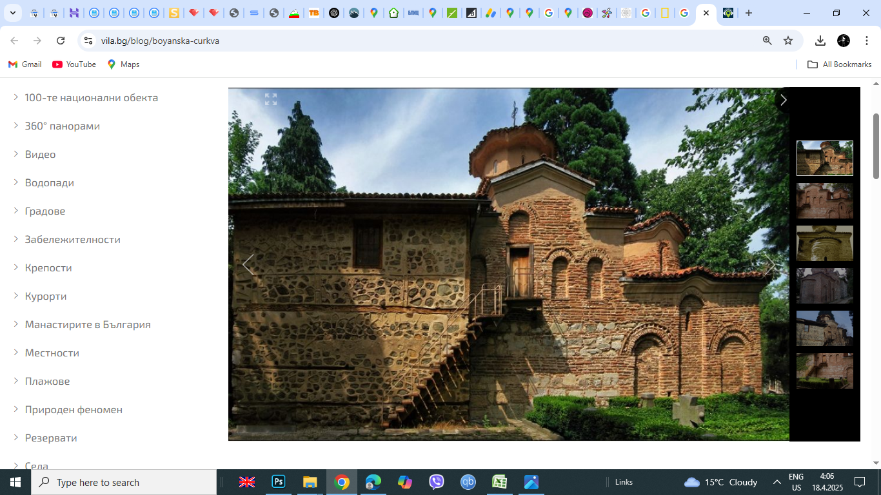Open Excel from the taskbar
Viewport: 881px width, 495px height.
(500, 482)
